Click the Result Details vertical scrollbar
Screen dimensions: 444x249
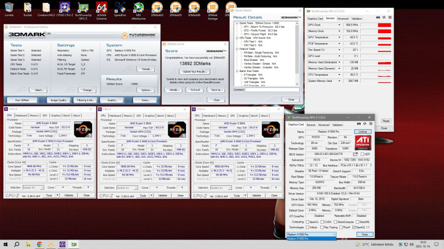pyautogui.click(x=297, y=54)
